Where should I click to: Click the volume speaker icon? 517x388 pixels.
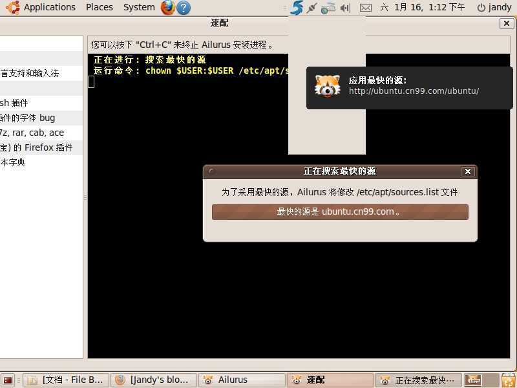coord(345,8)
